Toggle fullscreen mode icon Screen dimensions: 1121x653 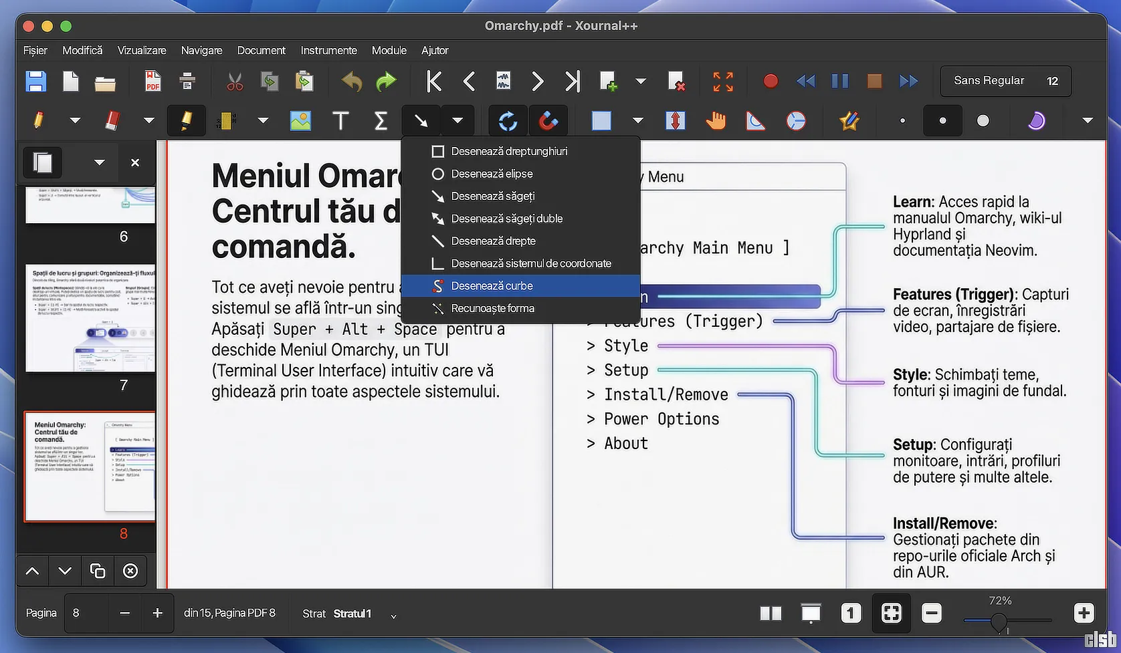[x=723, y=82]
